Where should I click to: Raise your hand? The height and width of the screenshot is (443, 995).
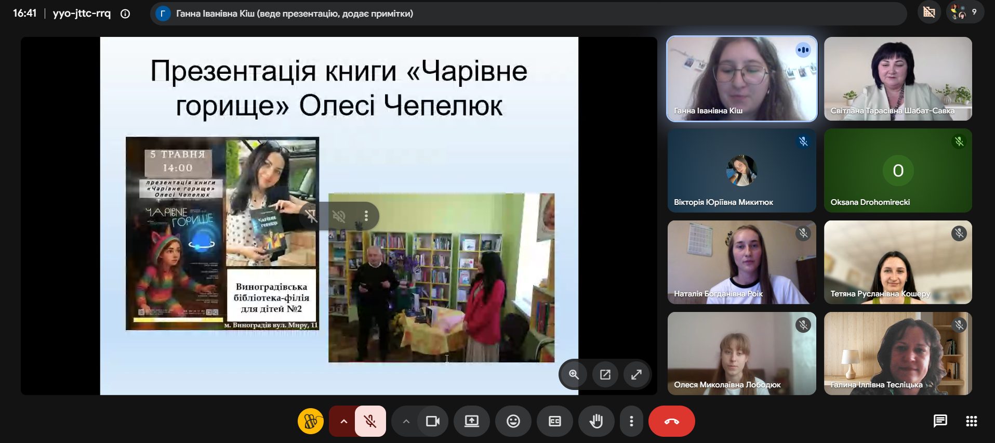tap(596, 421)
